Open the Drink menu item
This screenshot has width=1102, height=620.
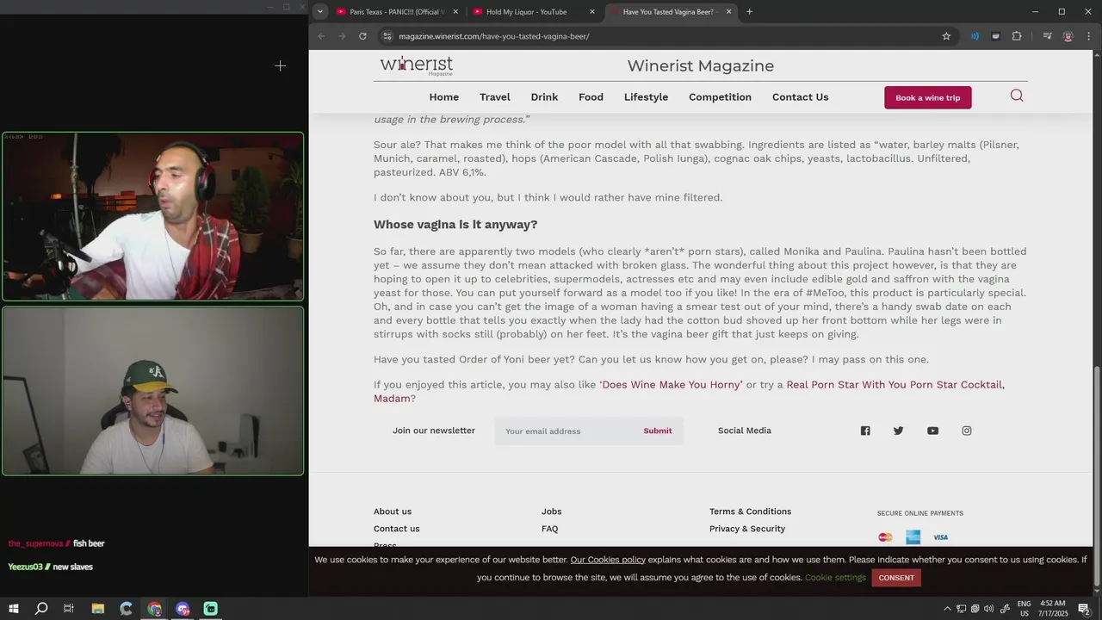click(544, 97)
